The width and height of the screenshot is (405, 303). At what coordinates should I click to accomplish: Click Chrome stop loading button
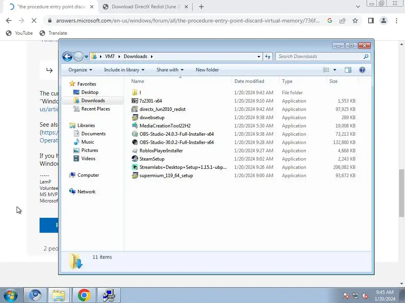(34, 21)
